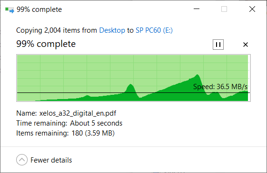Open the SP PC60 (E:) destination link
The width and height of the screenshot is (267, 173).
click(154, 30)
